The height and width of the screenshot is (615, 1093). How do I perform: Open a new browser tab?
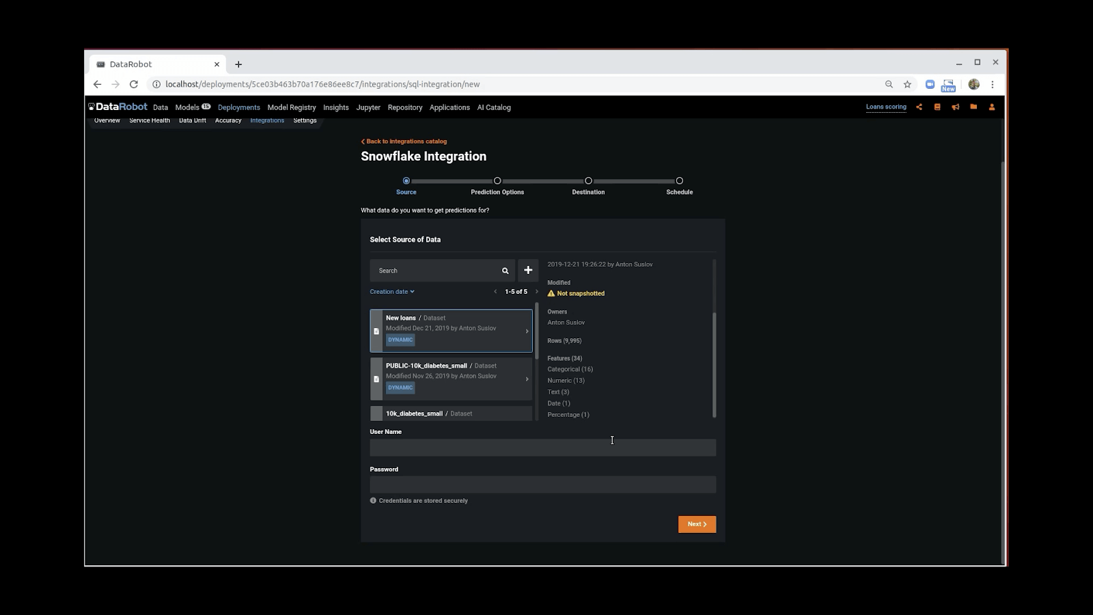pos(238,64)
